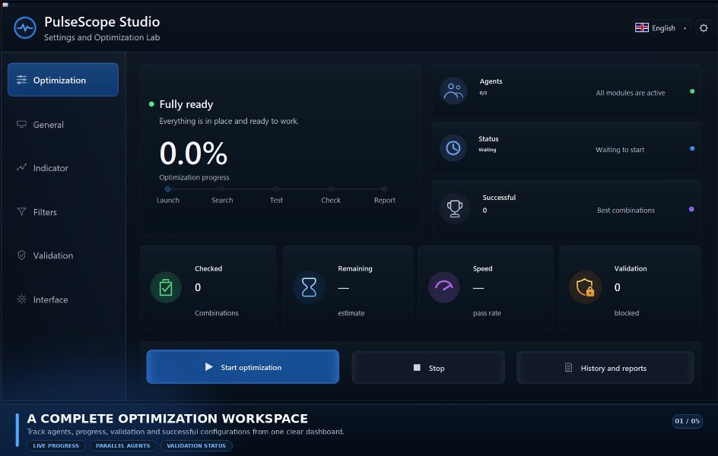The width and height of the screenshot is (718, 456).
Task: Select the Optimization sidebar tab
Action: pyautogui.click(x=63, y=80)
